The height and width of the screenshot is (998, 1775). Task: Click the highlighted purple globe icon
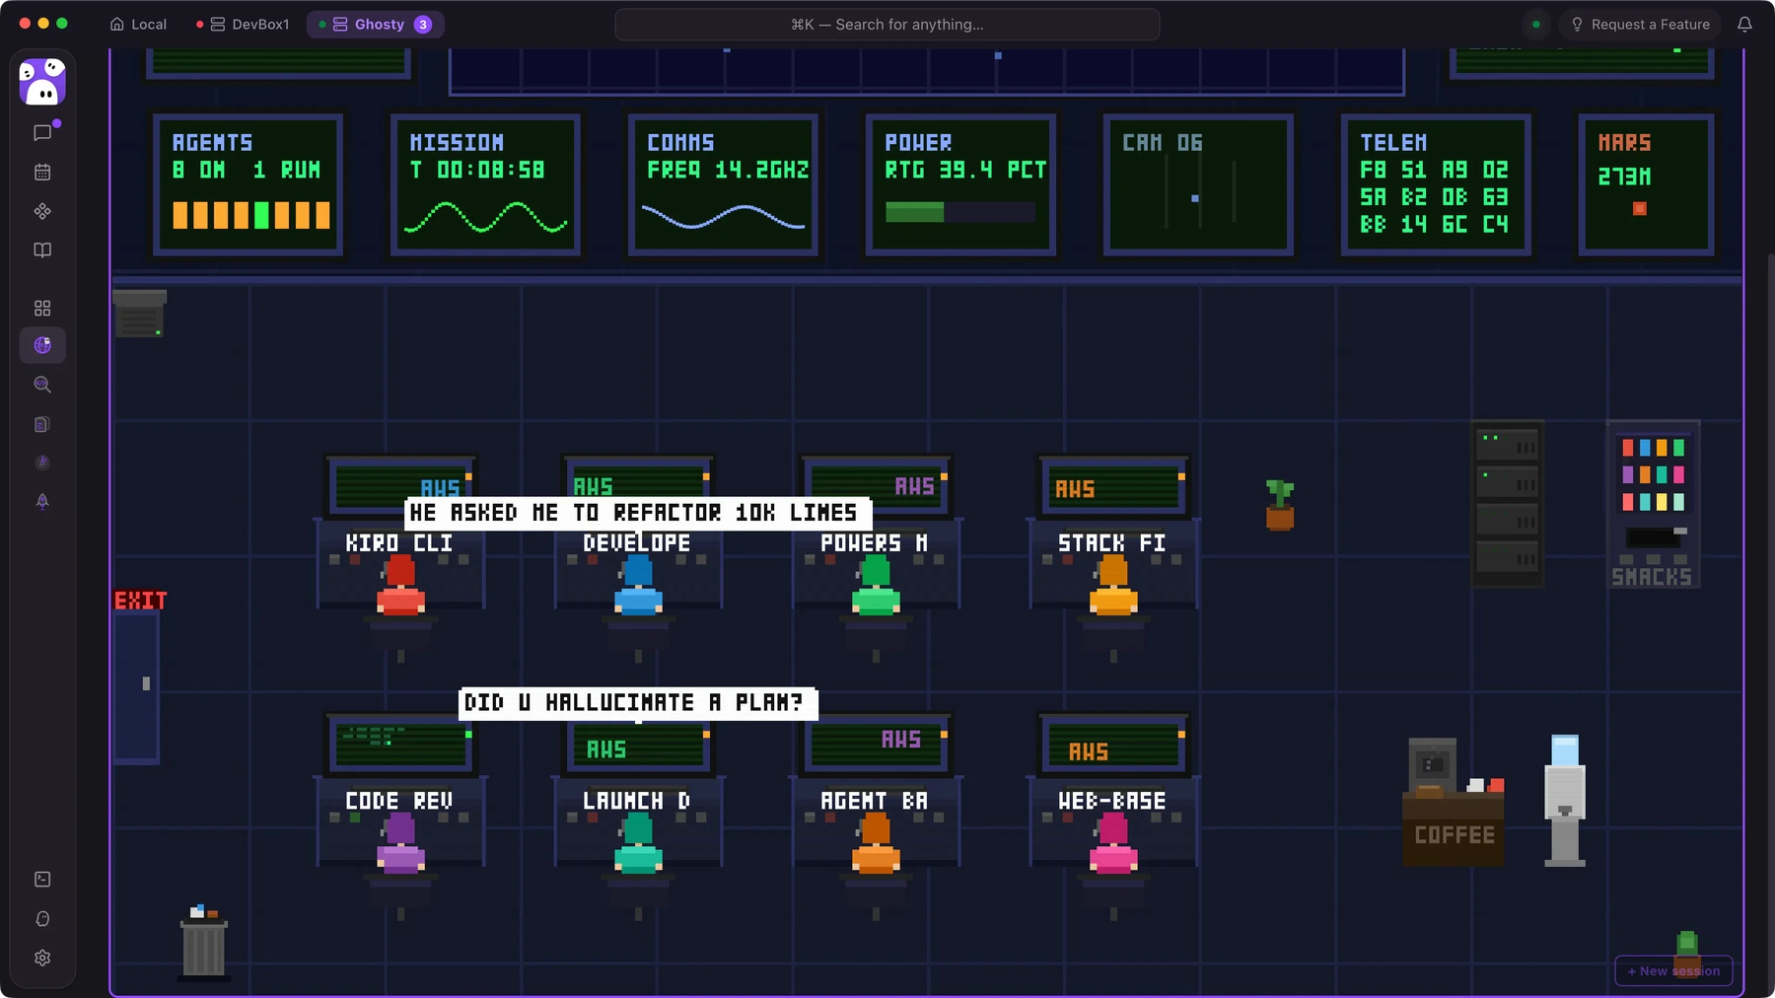[x=42, y=345]
